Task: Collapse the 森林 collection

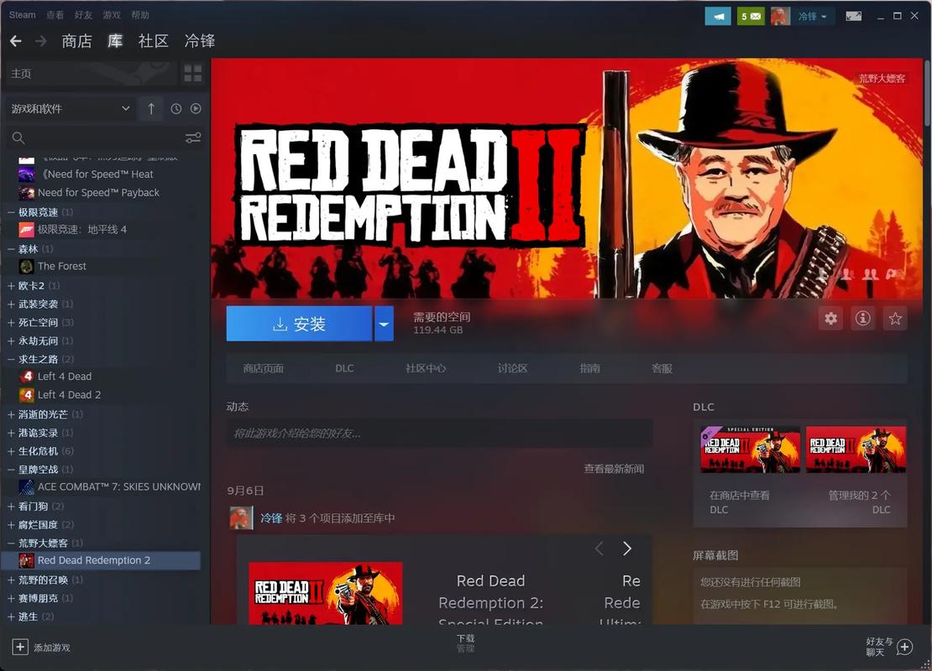Action: click(x=11, y=249)
